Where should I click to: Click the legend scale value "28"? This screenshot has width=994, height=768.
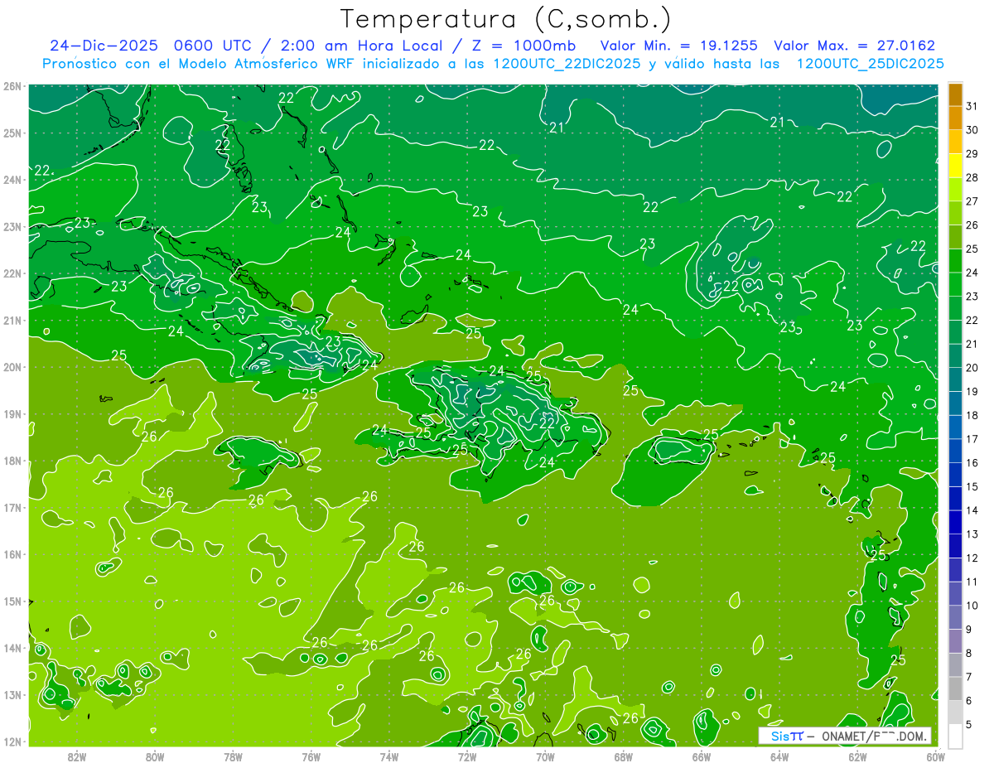pyautogui.click(x=972, y=177)
